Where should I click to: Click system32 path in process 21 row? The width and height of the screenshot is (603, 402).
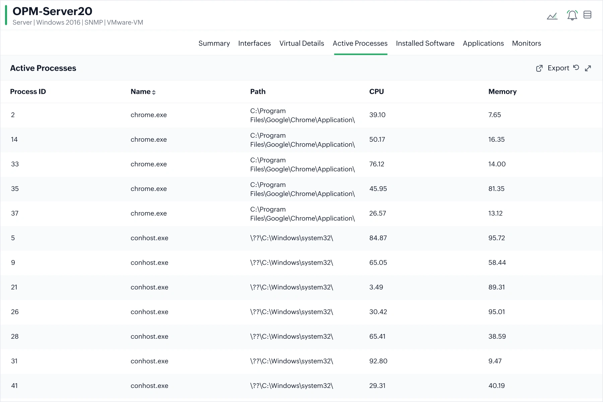[x=291, y=287]
